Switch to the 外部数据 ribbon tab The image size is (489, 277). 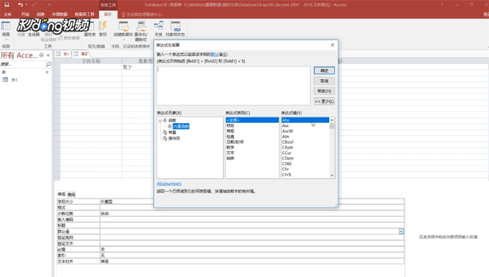[x=59, y=14]
